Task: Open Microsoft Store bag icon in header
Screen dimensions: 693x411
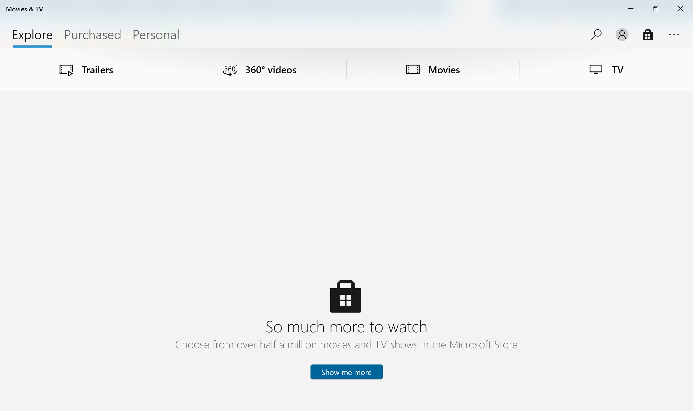Action: (x=648, y=35)
